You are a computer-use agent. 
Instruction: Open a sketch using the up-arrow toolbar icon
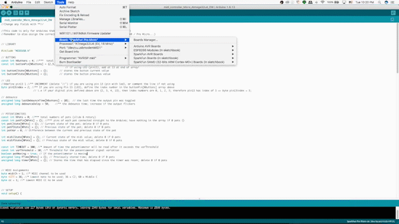(21, 12)
